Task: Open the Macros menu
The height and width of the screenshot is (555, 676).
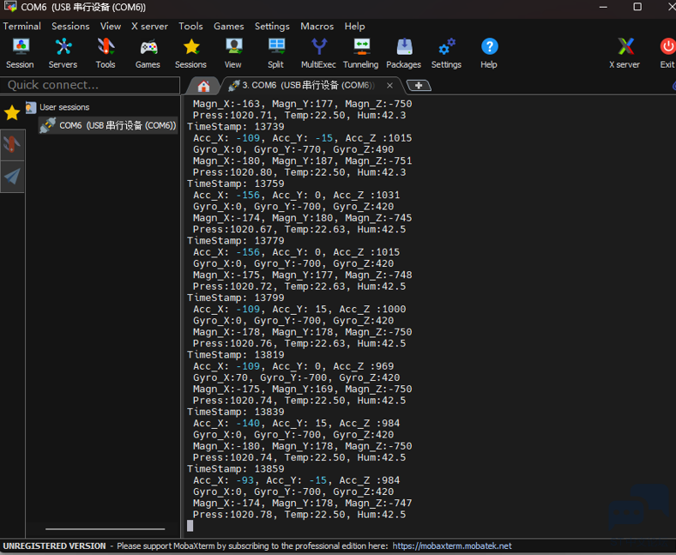Action: click(317, 27)
